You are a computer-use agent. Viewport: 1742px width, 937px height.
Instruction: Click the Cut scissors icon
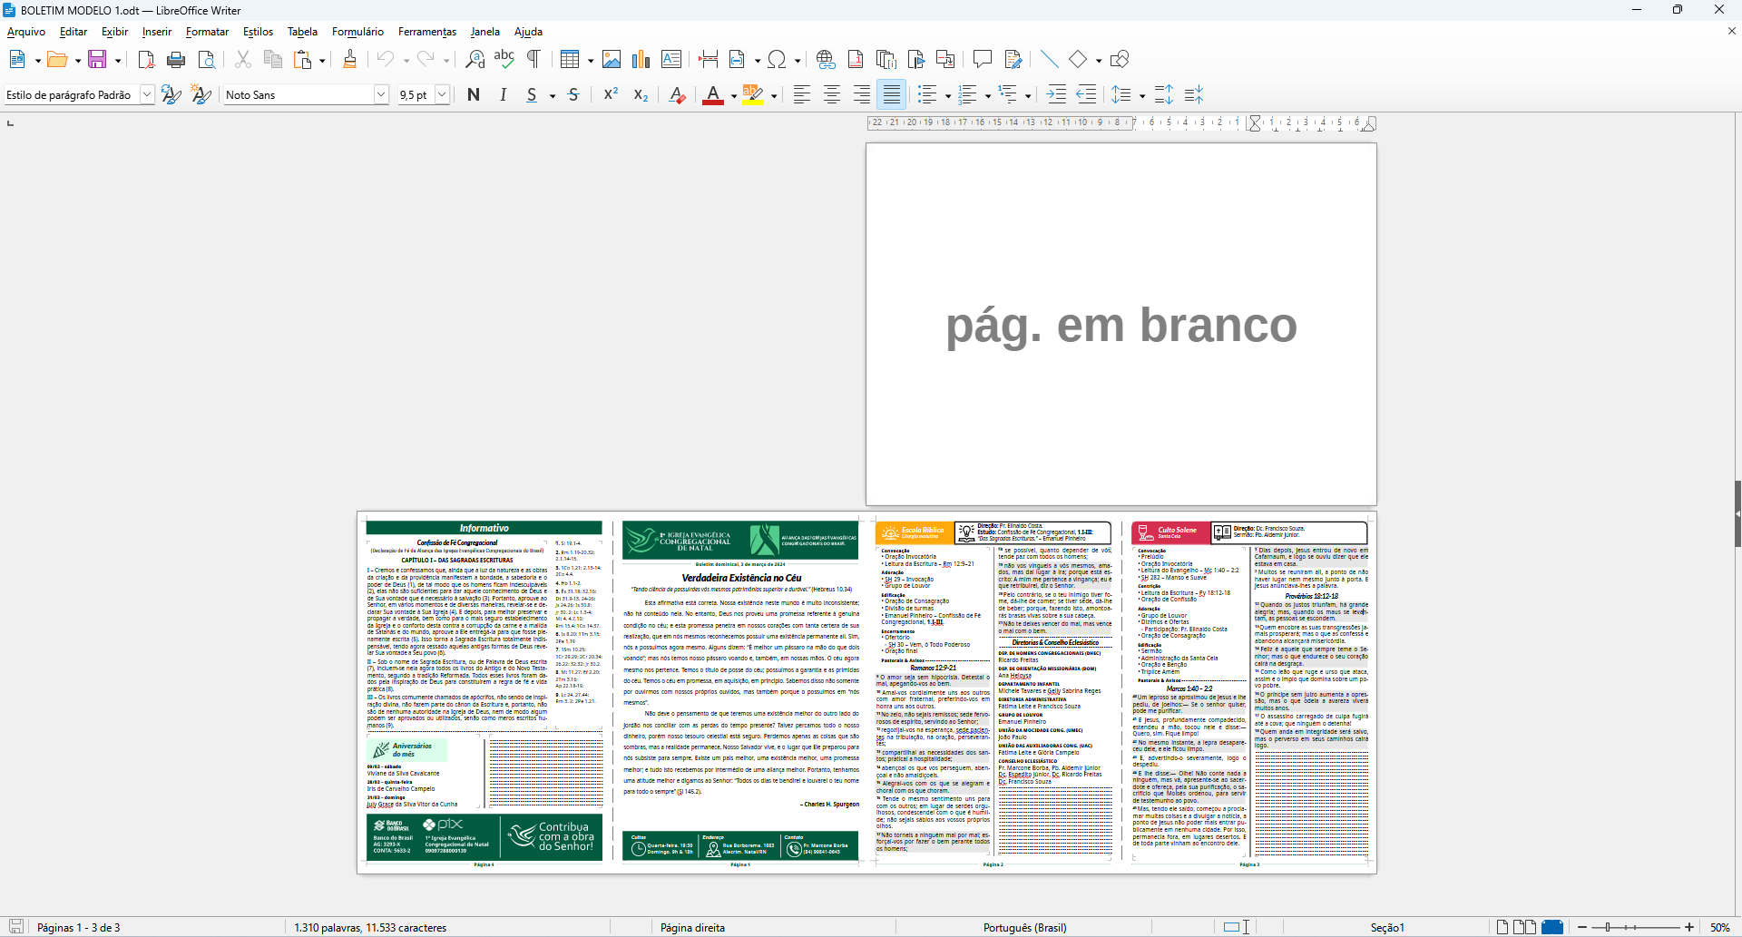[242, 60]
